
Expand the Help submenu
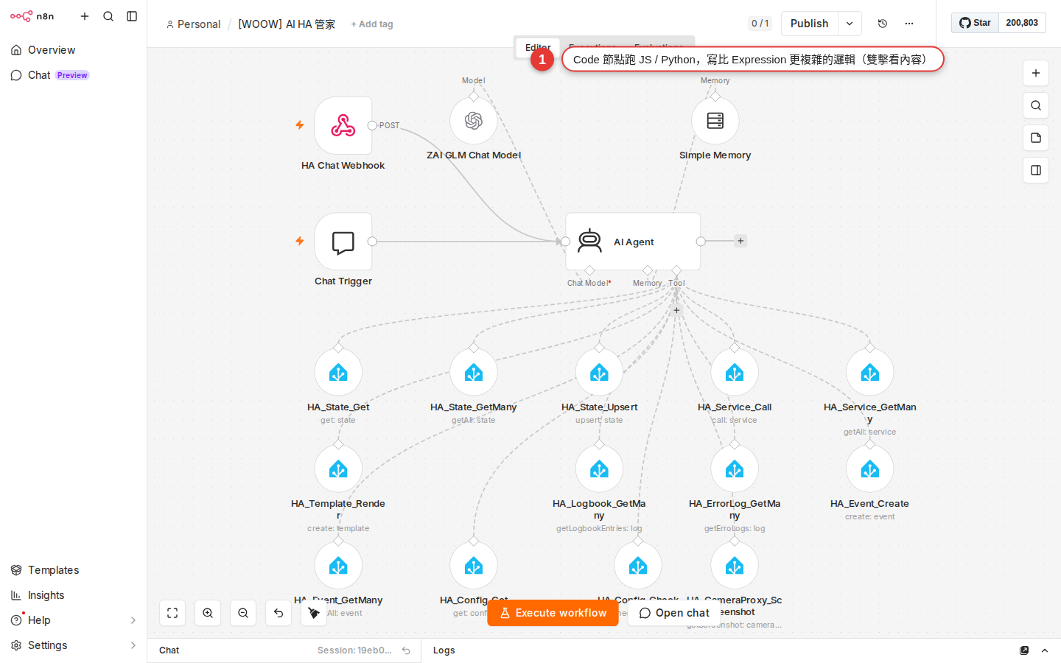coord(133,620)
